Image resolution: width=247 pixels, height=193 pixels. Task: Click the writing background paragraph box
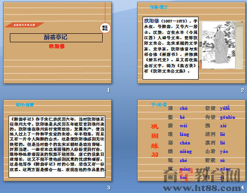[x=57, y=147]
